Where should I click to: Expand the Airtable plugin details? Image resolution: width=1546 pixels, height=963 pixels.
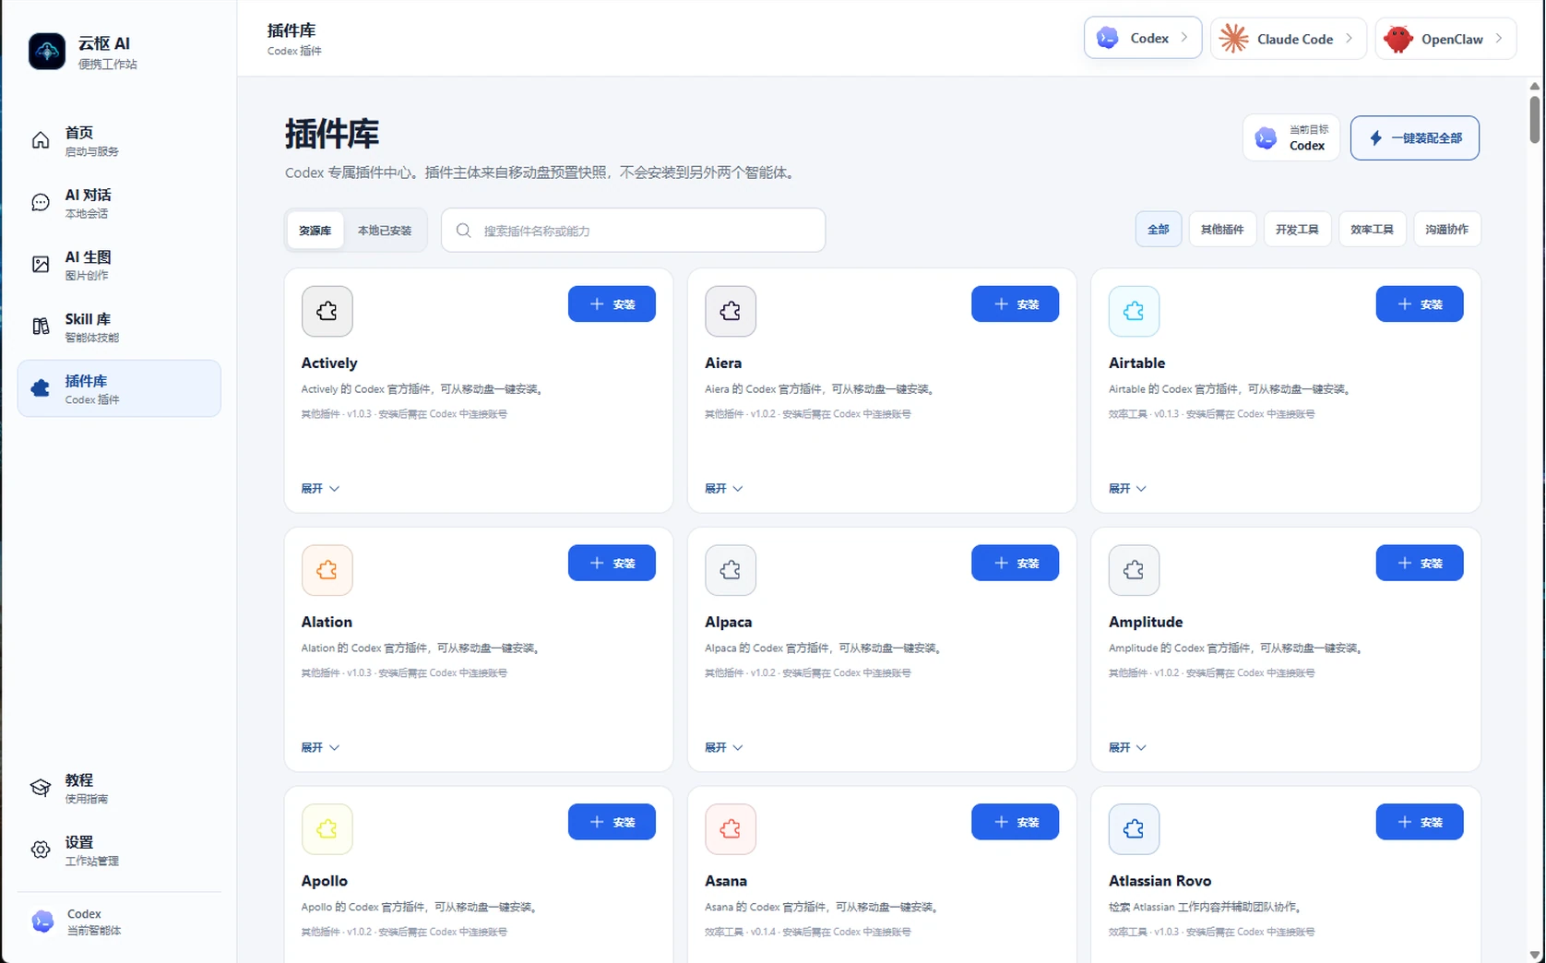(1127, 489)
